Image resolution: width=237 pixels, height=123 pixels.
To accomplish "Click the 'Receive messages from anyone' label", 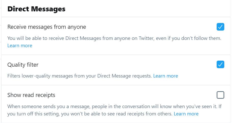I will coord(47,27).
